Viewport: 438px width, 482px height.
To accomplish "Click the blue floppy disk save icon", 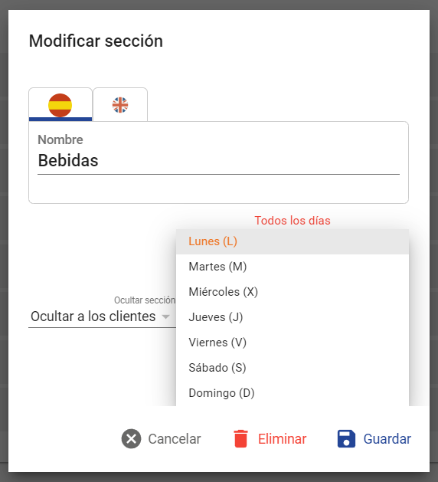I will pyautogui.click(x=346, y=438).
